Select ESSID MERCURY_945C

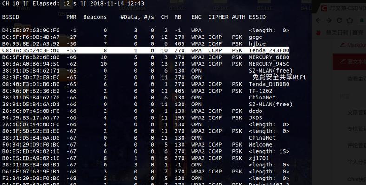click(x=269, y=64)
